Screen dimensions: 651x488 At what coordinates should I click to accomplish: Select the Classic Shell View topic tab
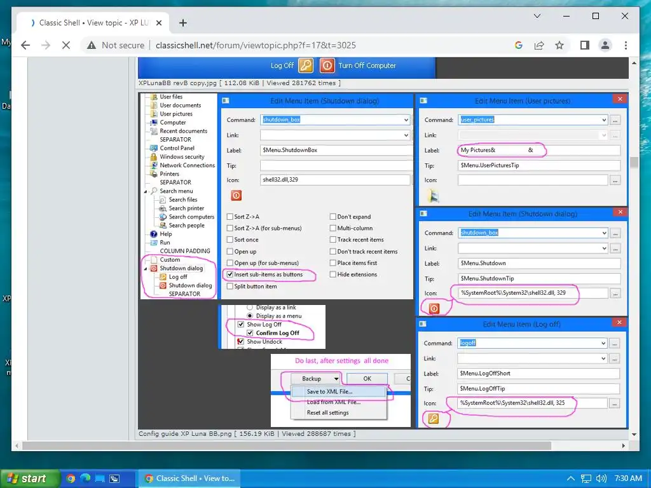93,23
